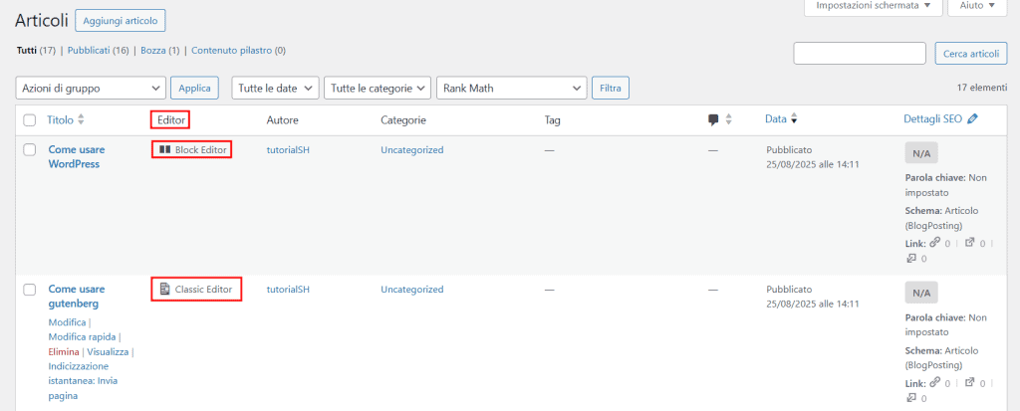The width and height of the screenshot is (1020, 411).
Task: Check the box for Come usare WordPress
Action: (30, 150)
